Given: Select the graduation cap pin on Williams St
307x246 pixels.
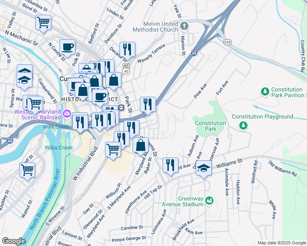Looking at the screenshot, I should click(204, 168).
